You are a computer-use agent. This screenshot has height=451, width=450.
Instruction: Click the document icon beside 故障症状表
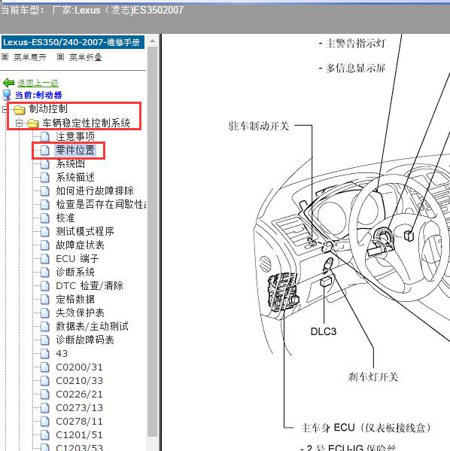45,245
